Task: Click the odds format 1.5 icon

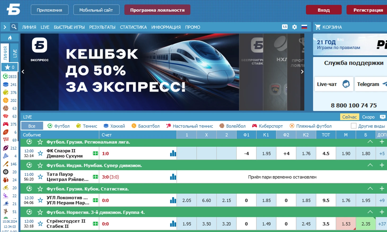Action: [x=285, y=27]
